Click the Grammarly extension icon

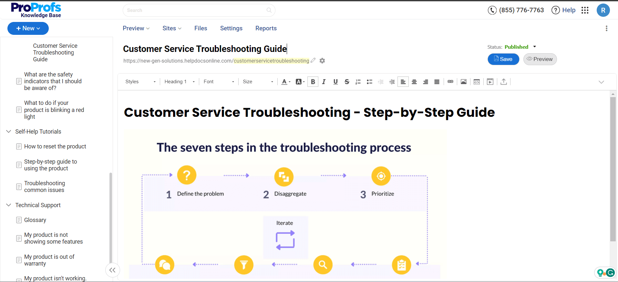coord(610,273)
